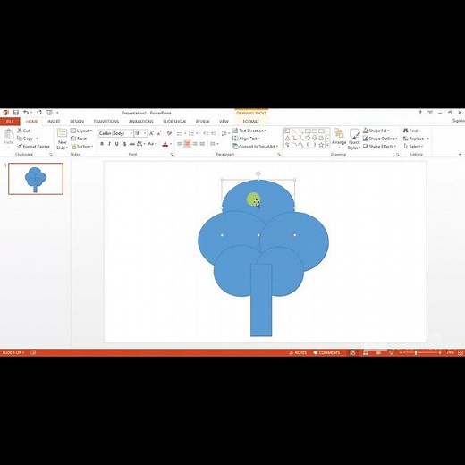
Task: Open the FILE tab
Action: pos(10,122)
